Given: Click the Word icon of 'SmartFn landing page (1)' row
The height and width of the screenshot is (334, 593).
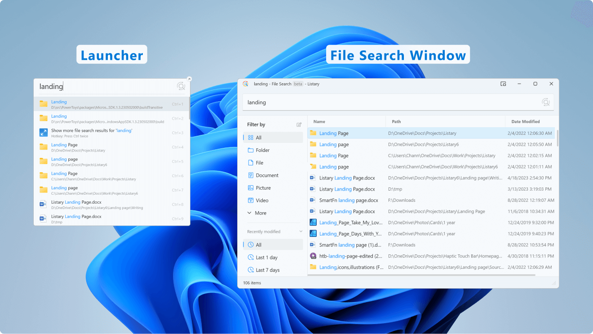Looking at the screenshot, I should (313, 245).
